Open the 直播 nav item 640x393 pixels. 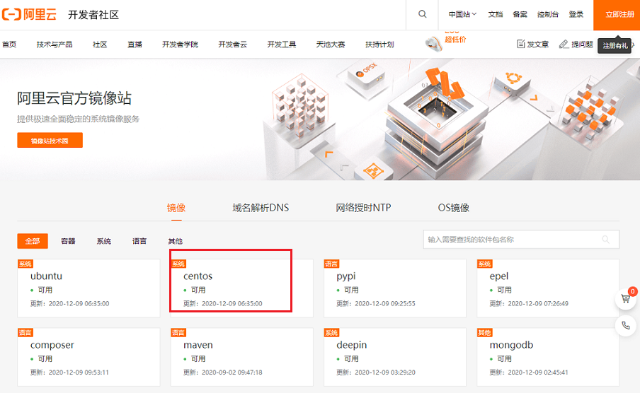[x=135, y=44]
